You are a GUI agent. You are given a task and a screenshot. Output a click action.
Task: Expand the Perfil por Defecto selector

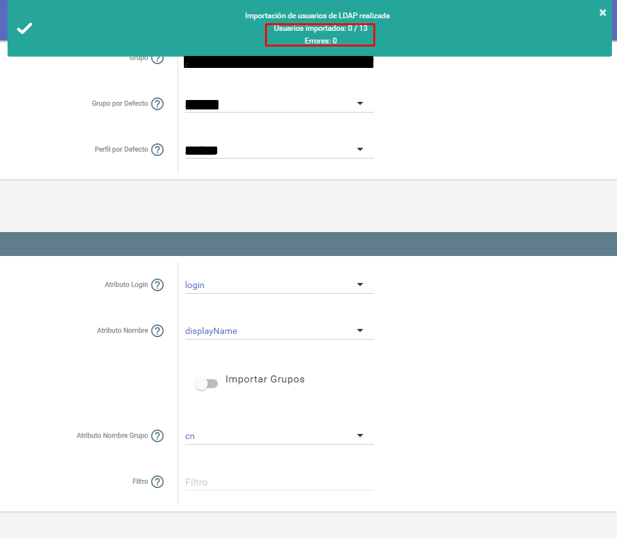click(359, 148)
